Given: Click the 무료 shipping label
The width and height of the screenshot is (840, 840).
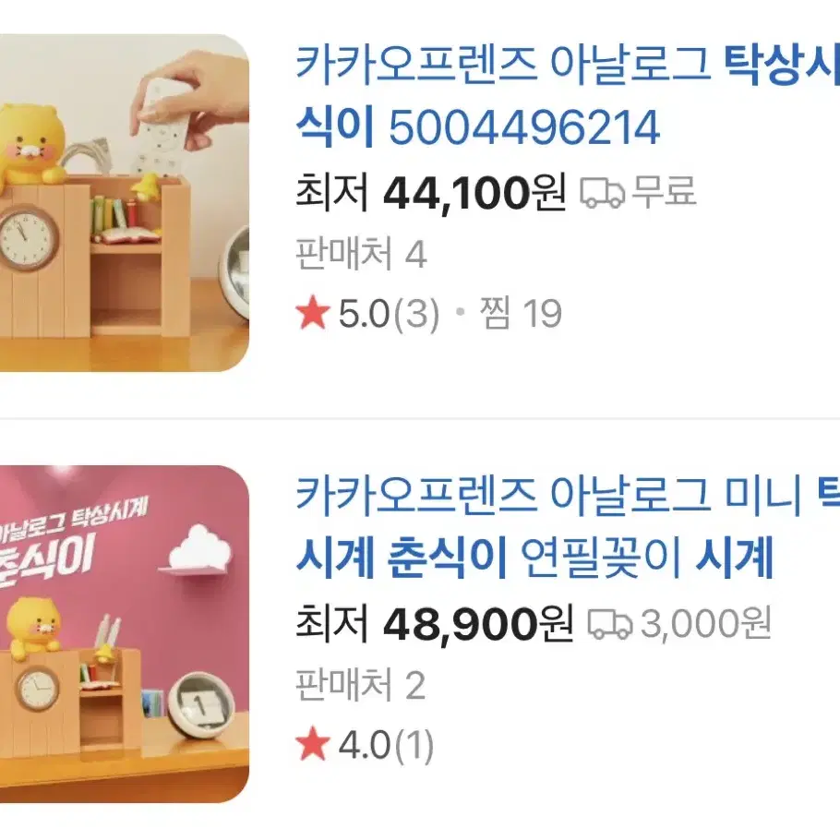Looking at the screenshot, I should coord(665,192).
